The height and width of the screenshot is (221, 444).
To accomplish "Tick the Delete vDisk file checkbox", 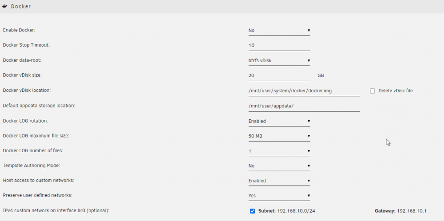I will click(x=373, y=91).
